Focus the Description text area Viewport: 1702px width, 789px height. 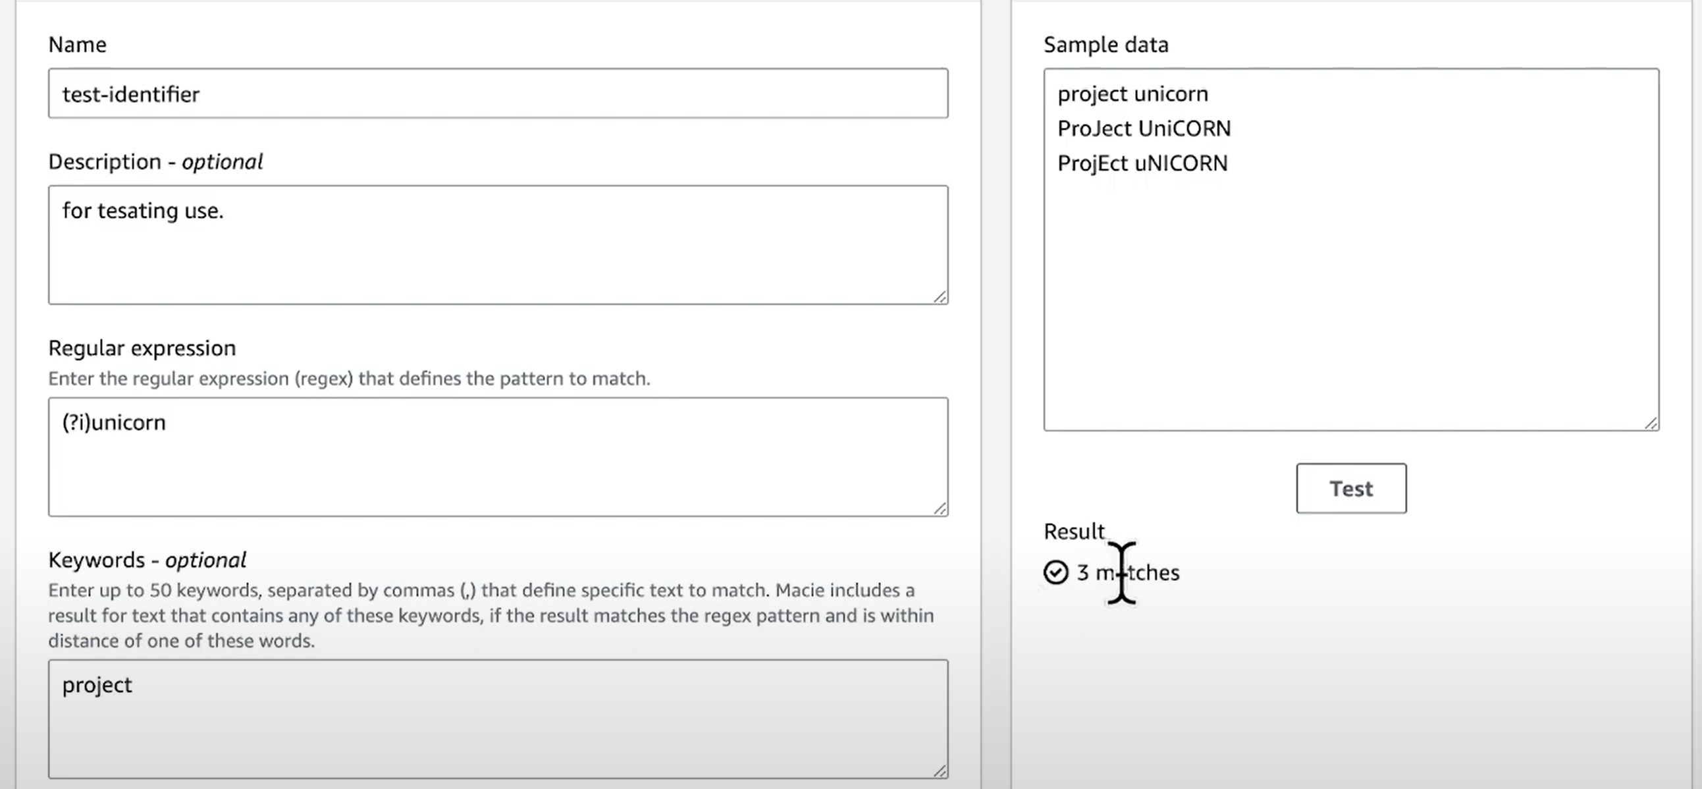[498, 245]
